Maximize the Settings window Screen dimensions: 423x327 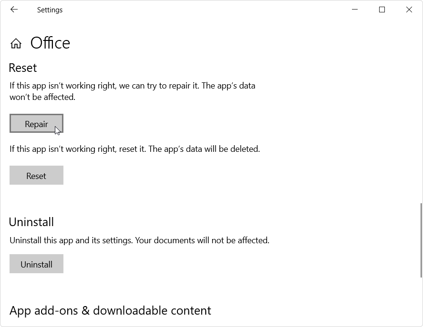(x=382, y=10)
